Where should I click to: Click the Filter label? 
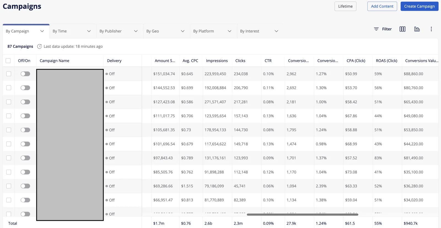coord(387,29)
